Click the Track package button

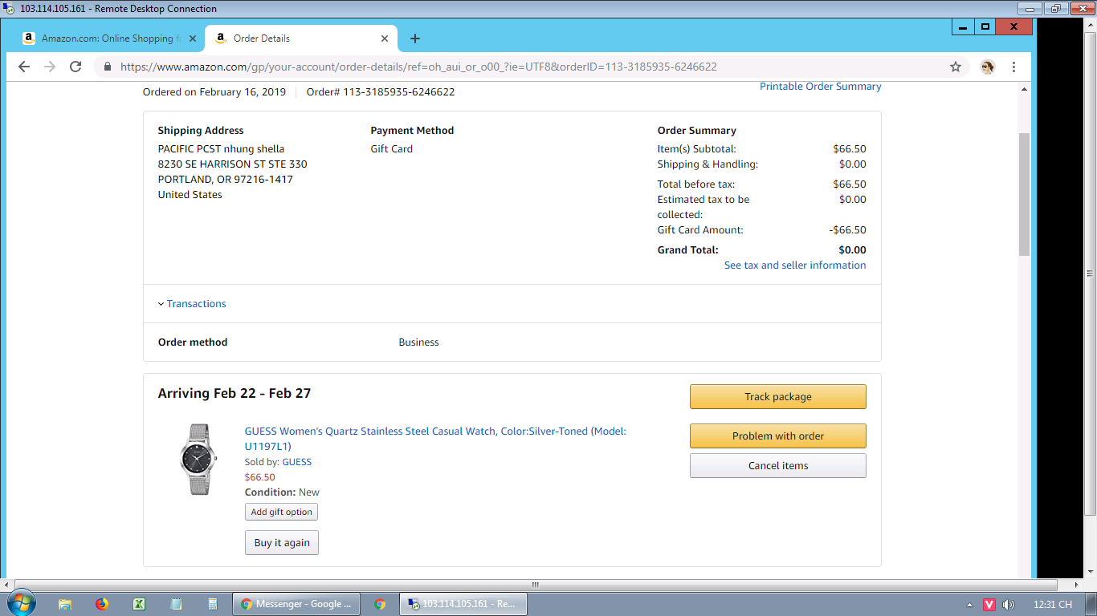(777, 397)
